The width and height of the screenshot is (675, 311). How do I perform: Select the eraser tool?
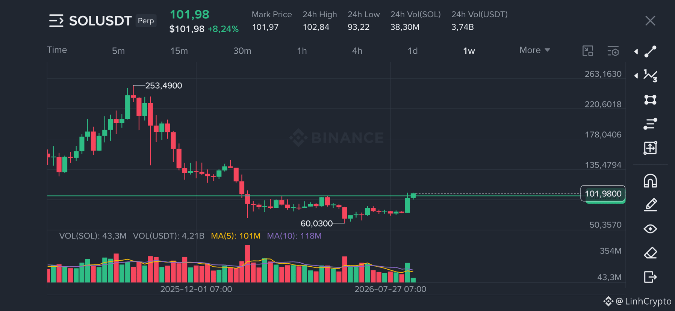coord(650,253)
